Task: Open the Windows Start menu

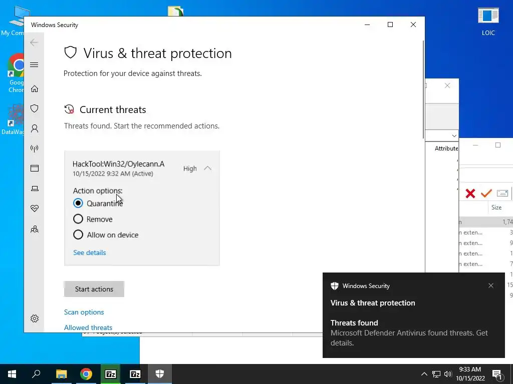Action: [x=12, y=374]
